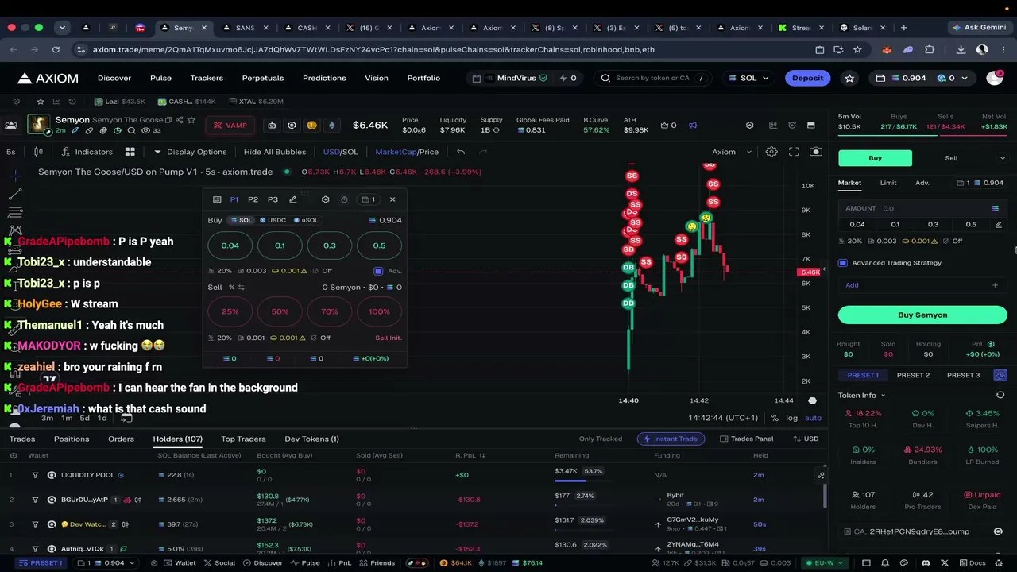1017x572 pixels.
Task: Open the chart layout grid icon
Action: click(130, 152)
